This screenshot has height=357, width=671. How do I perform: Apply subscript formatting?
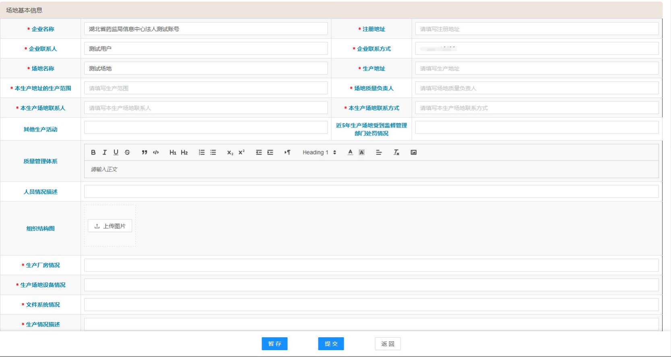(230, 152)
